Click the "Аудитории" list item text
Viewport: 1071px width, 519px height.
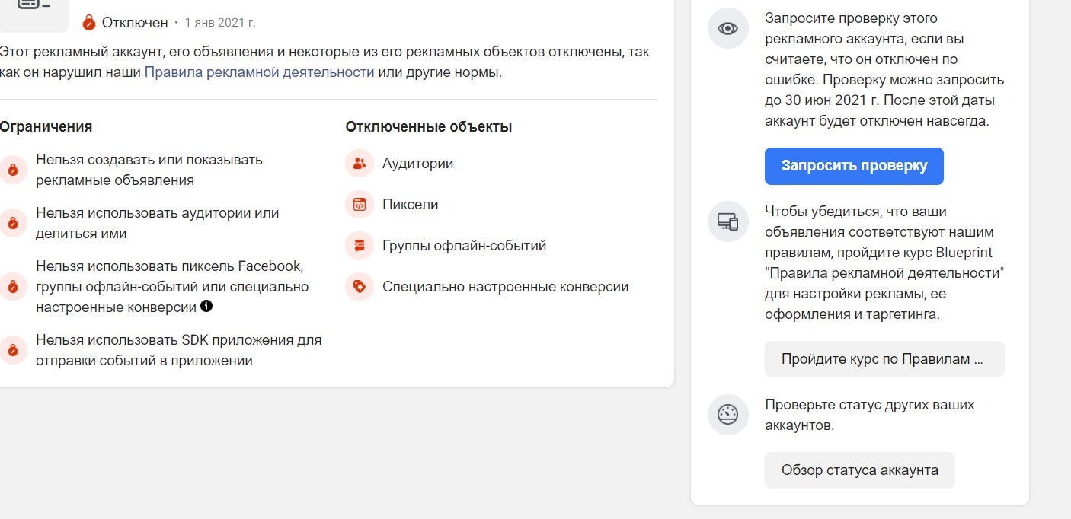[x=417, y=164]
